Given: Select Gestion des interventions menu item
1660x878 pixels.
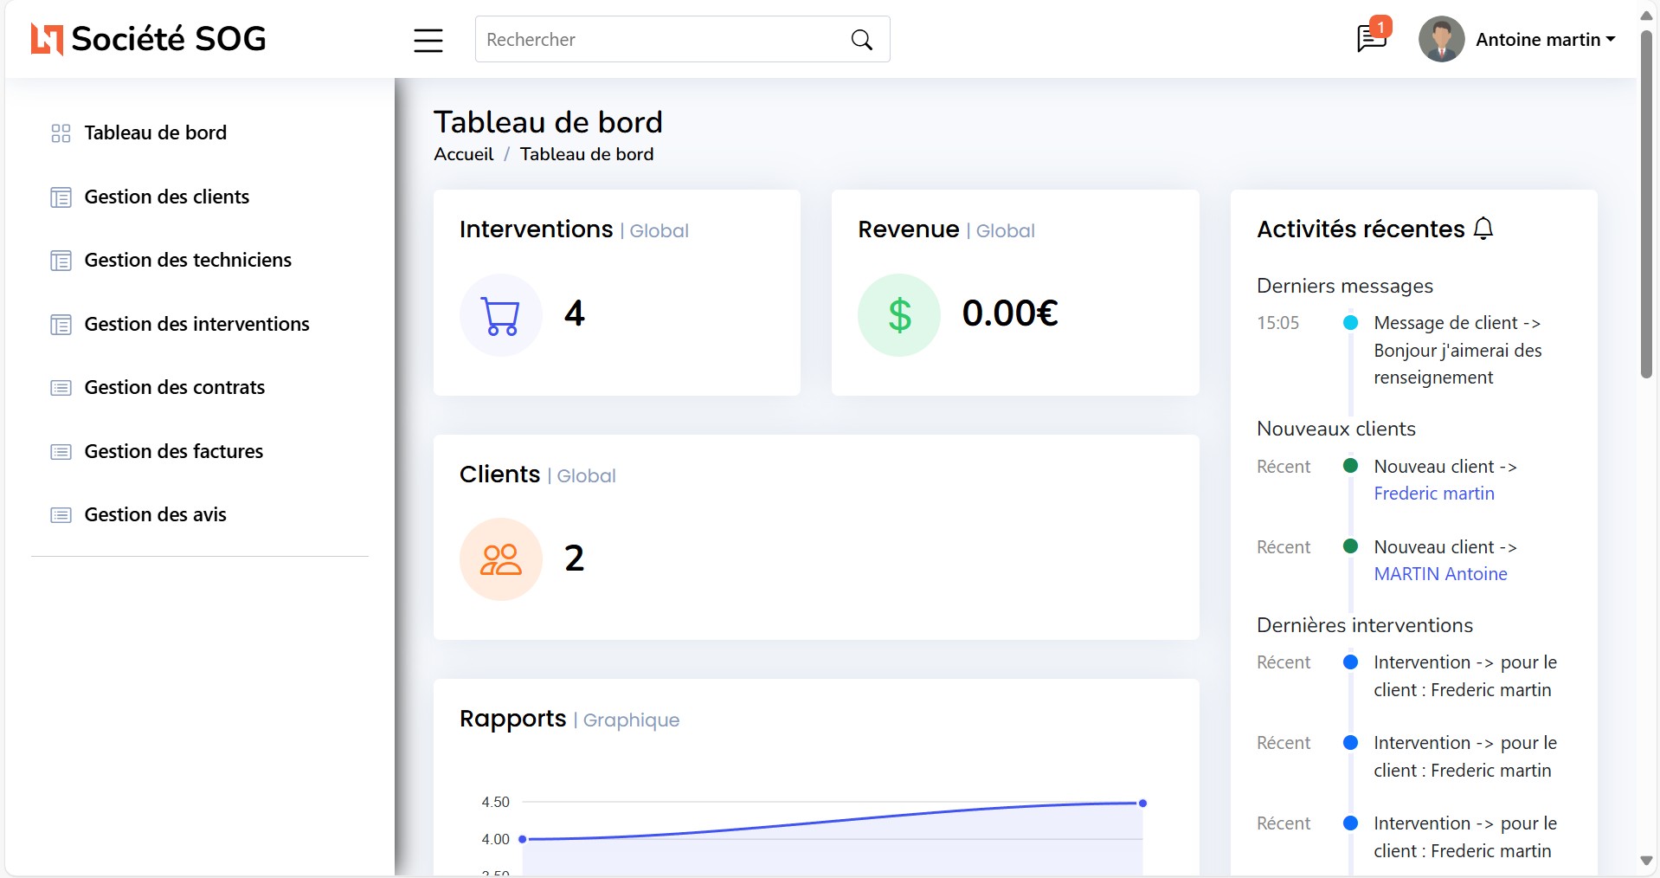Looking at the screenshot, I should [196, 324].
